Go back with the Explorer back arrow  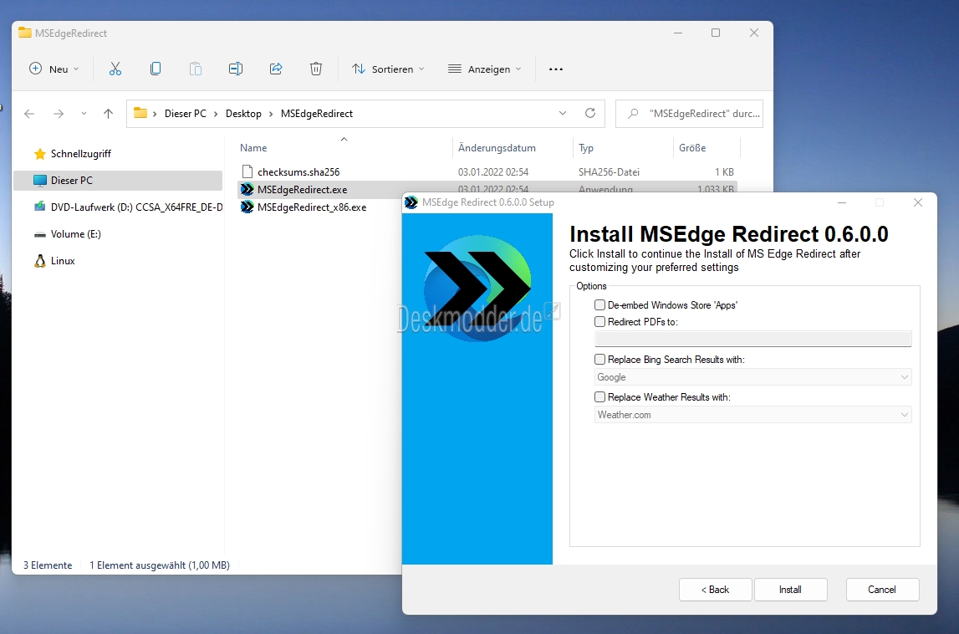click(x=28, y=114)
